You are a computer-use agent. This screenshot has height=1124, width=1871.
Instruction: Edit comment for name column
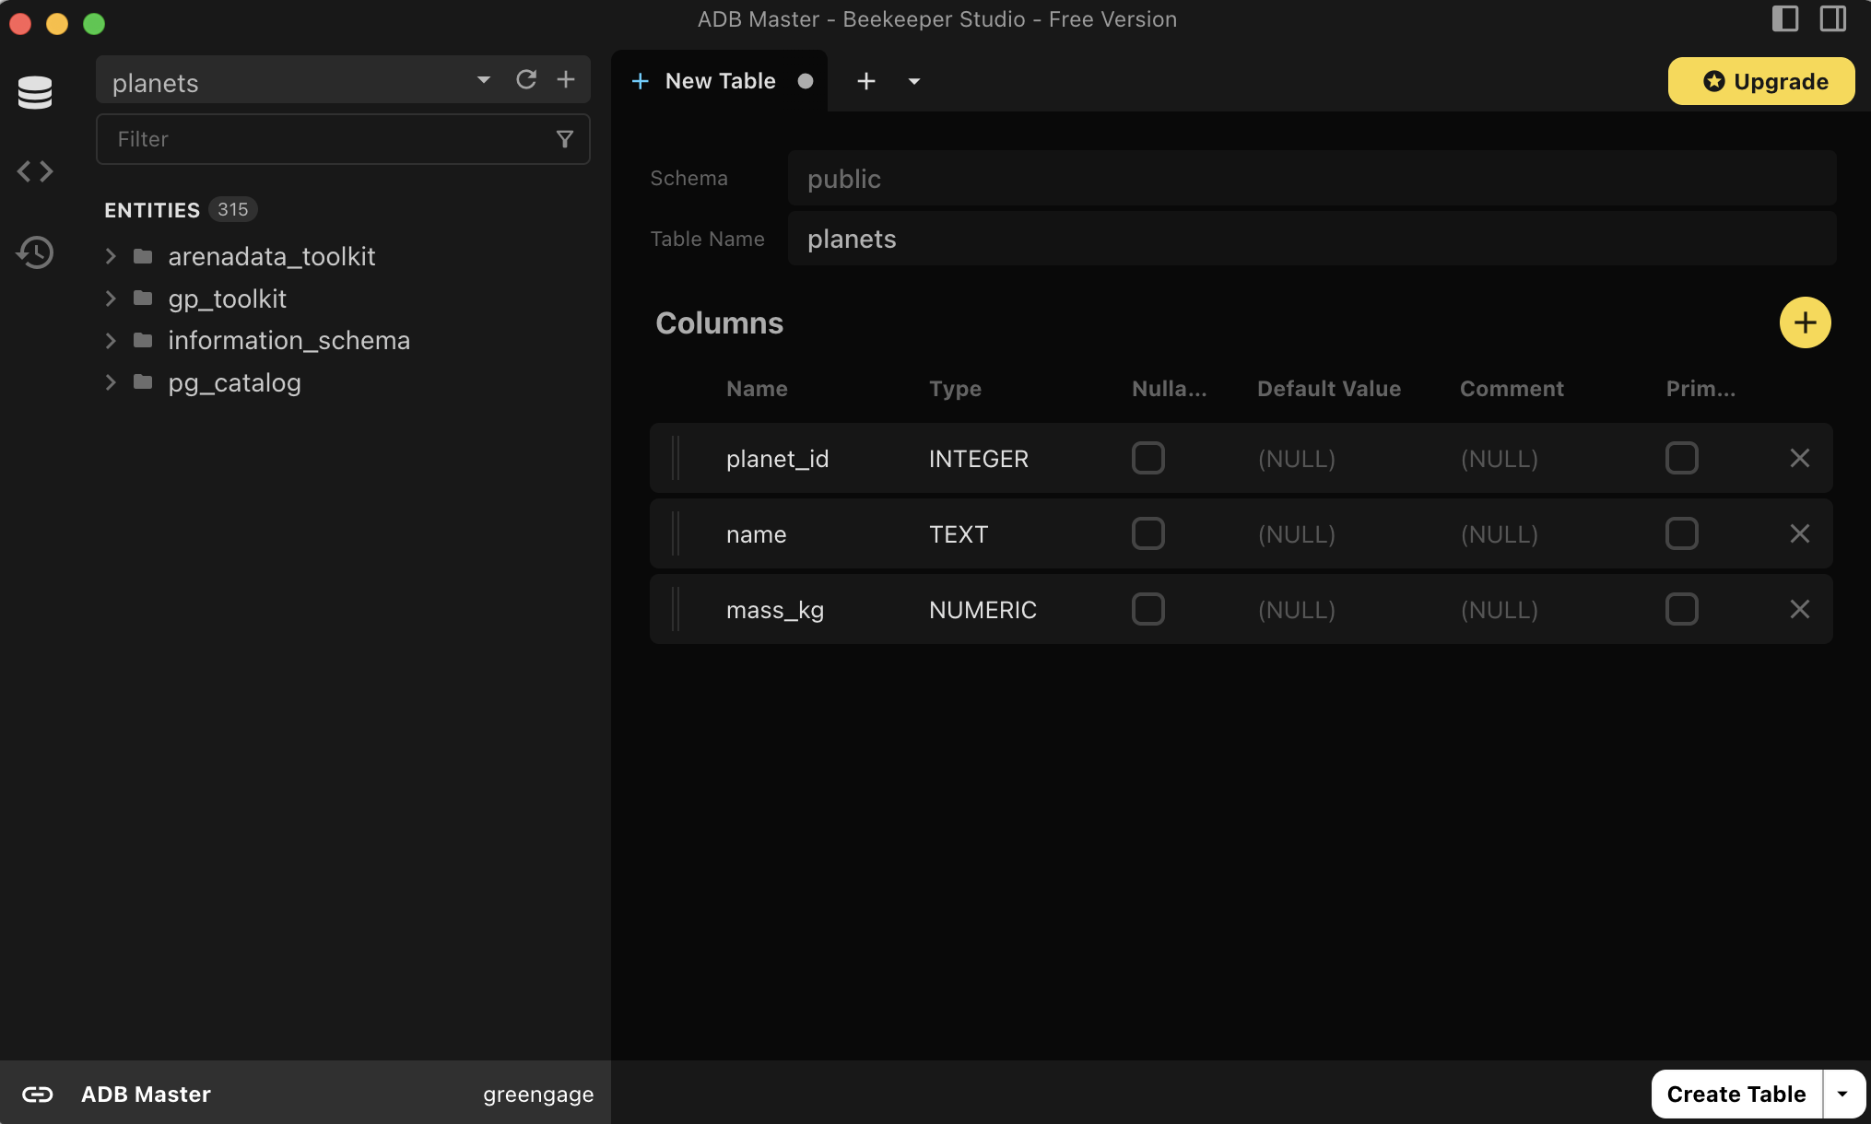coord(1500,533)
